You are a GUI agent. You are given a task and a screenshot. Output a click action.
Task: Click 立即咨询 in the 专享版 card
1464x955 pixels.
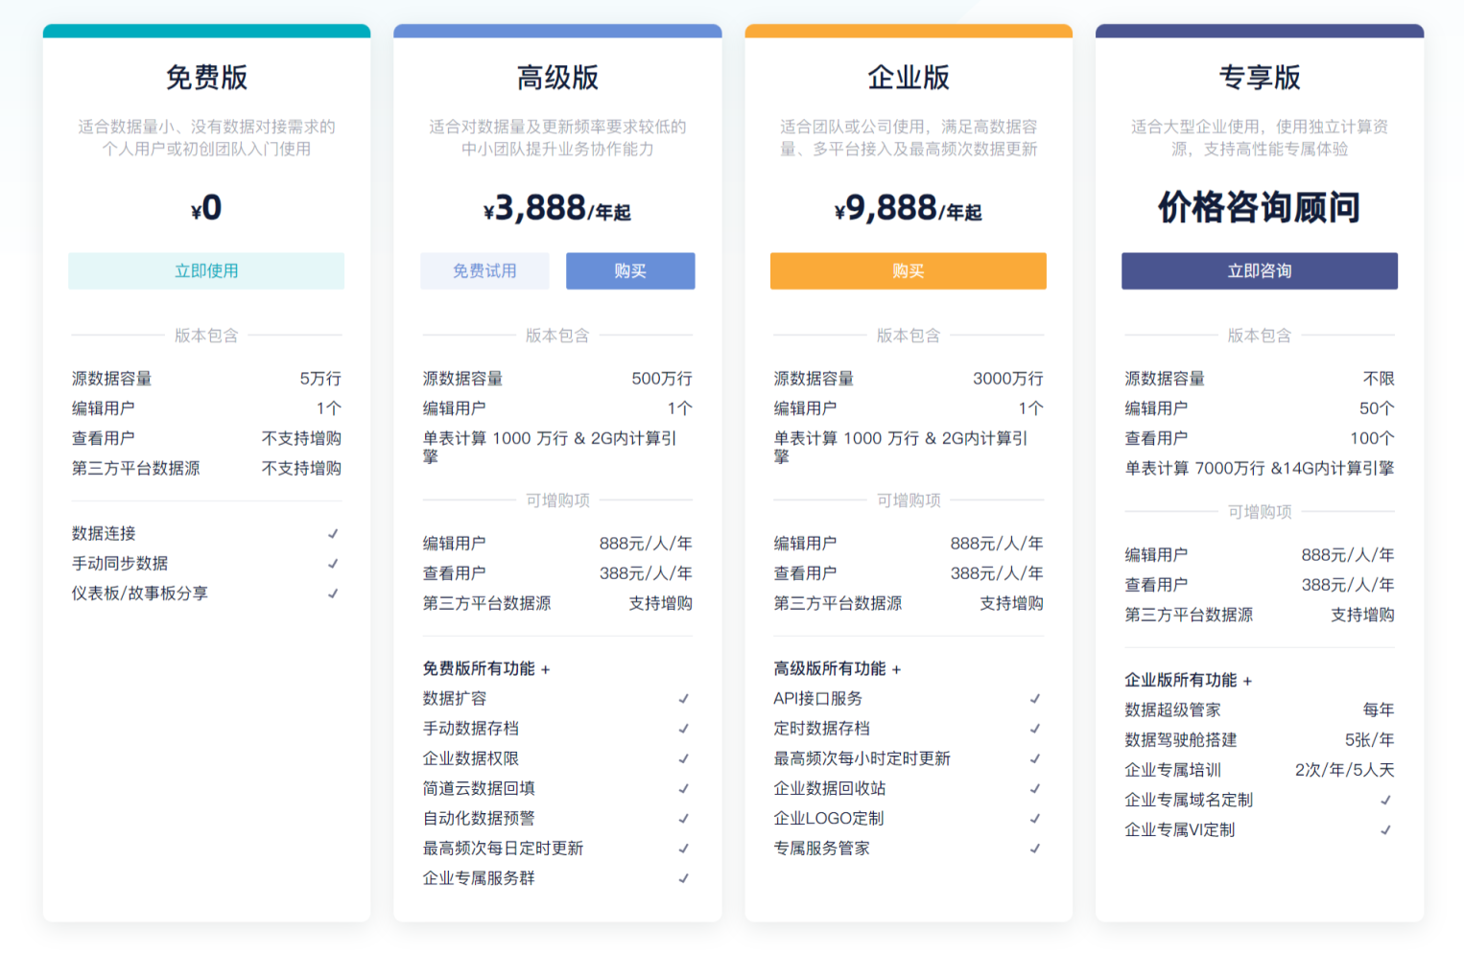[1259, 271]
